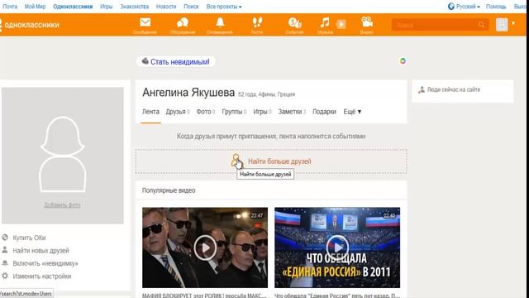Open Мой Мир link in top bar

click(35, 7)
